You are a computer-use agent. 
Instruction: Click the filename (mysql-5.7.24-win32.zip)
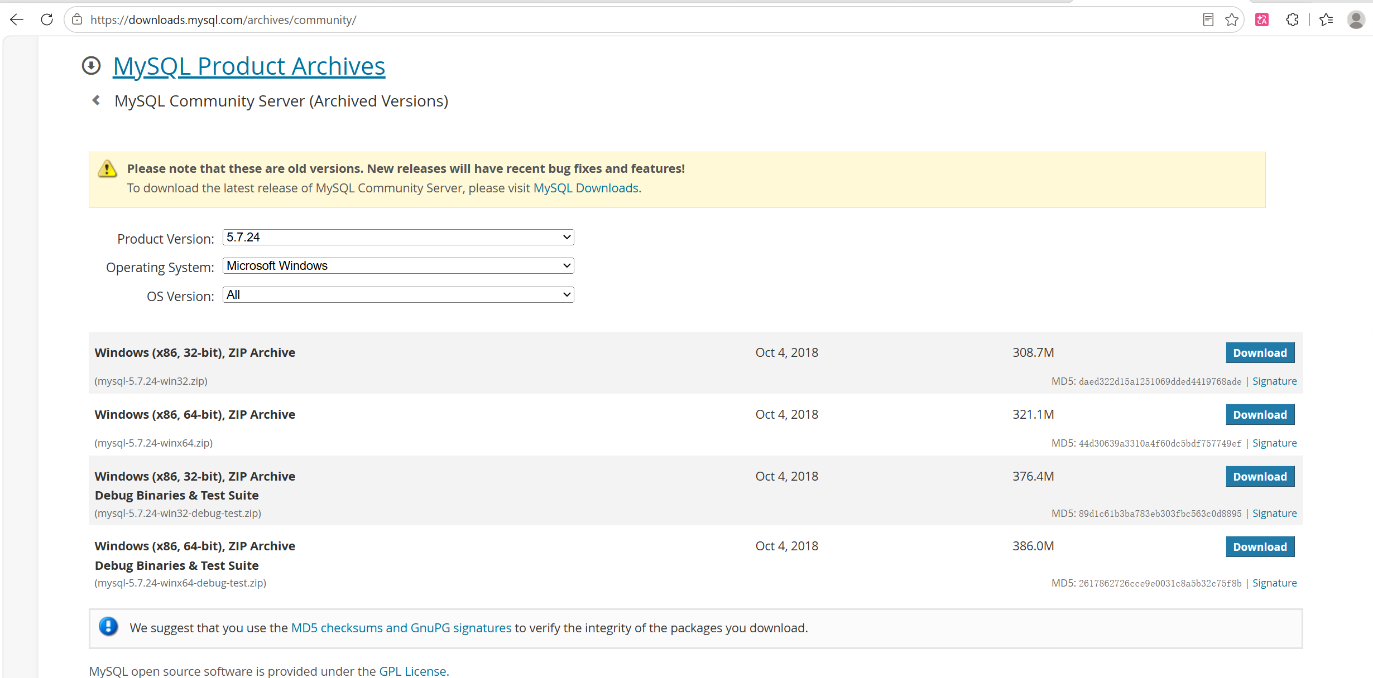151,381
